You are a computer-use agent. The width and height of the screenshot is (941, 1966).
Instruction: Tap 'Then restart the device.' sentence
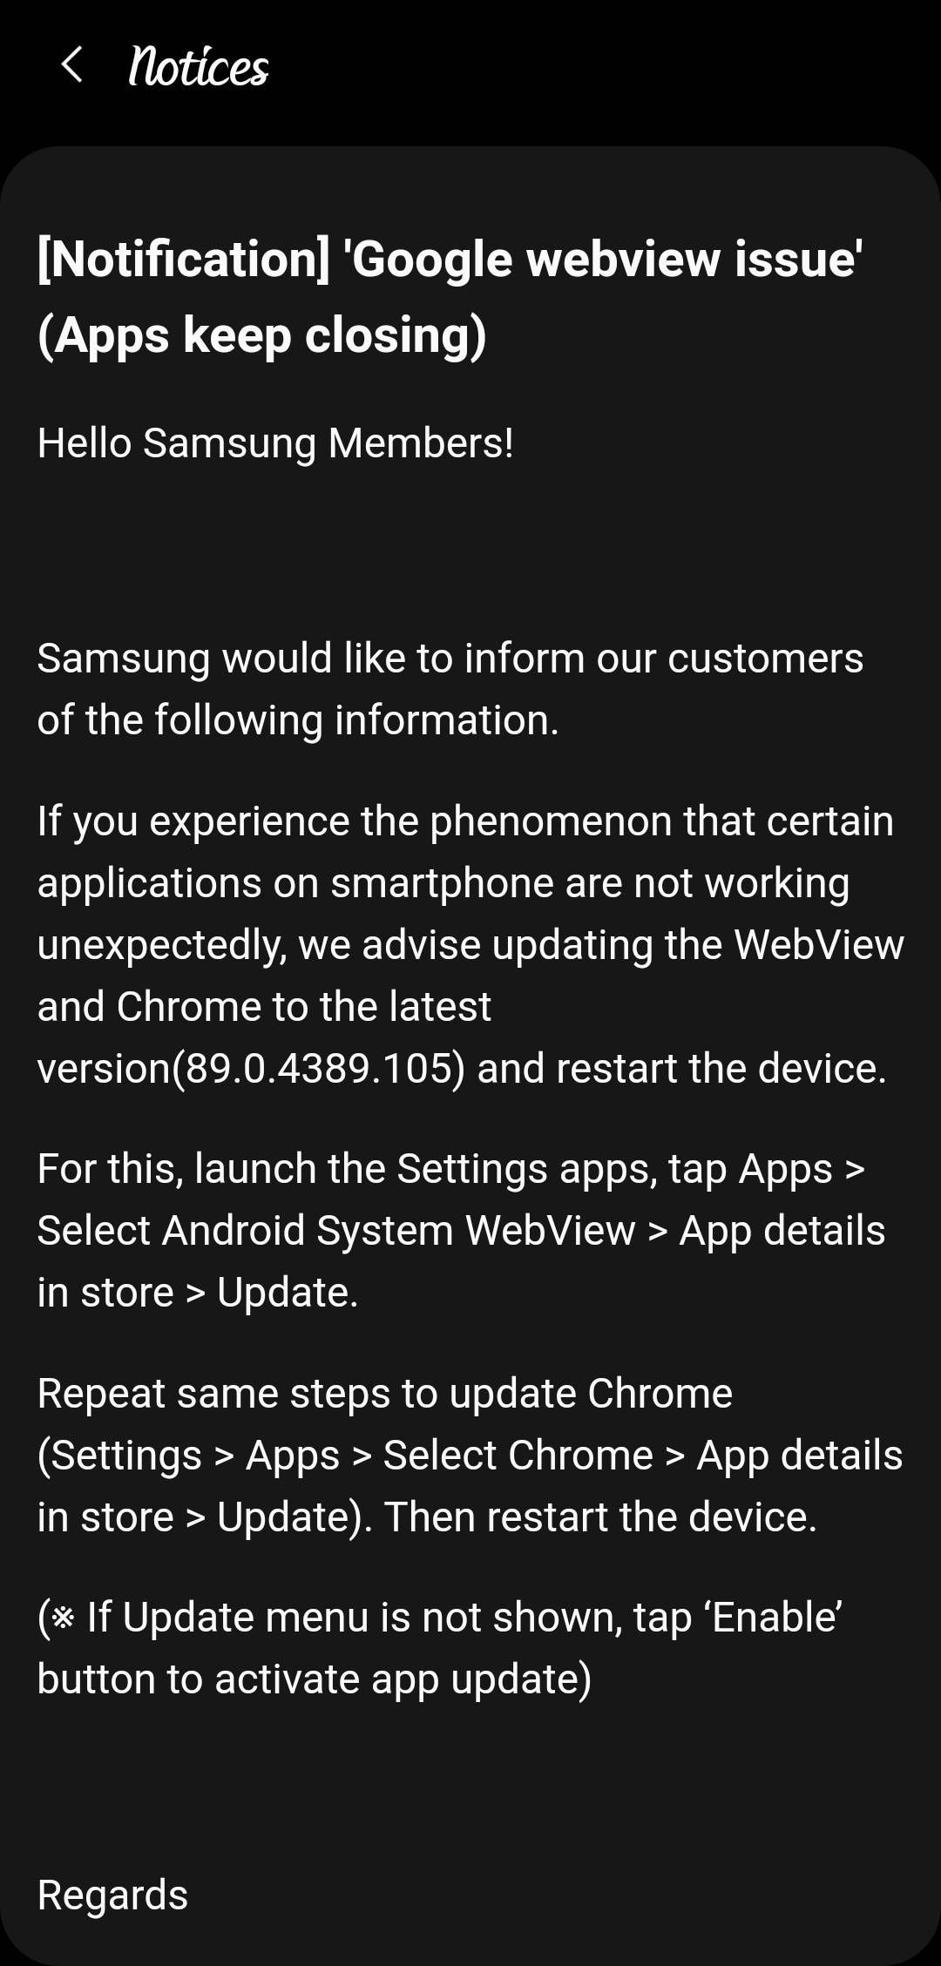pyautogui.click(x=600, y=1517)
